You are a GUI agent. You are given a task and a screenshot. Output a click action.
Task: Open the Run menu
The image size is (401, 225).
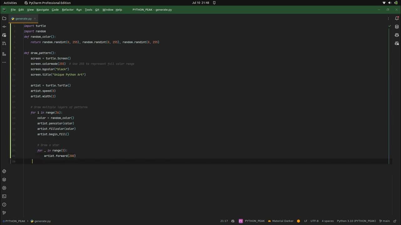click(79, 10)
